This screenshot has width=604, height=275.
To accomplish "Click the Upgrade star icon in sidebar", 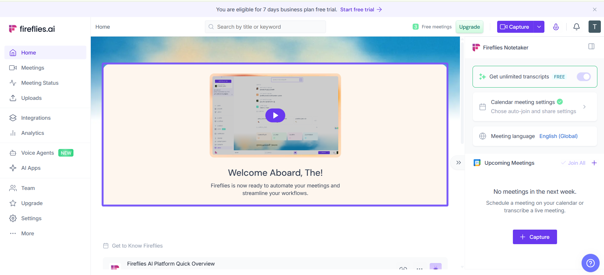I will click(13, 203).
